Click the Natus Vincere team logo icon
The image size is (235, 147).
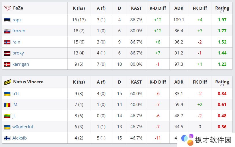point(8,82)
